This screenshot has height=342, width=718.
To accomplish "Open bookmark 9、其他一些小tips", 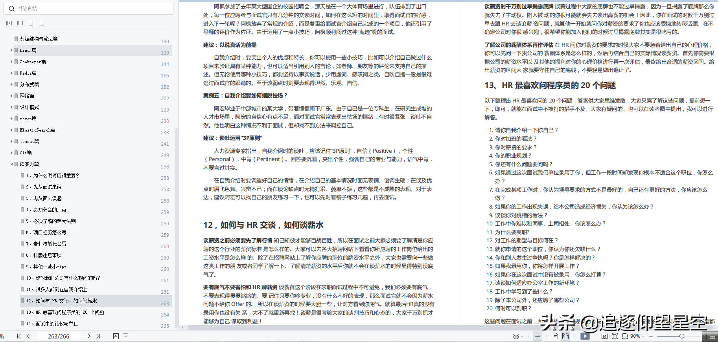I will pyautogui.click(x=46, y=267).
